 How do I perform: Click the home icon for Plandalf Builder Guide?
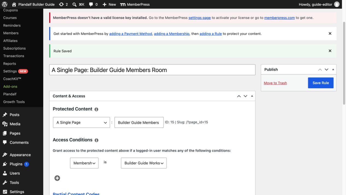(14, 4)
